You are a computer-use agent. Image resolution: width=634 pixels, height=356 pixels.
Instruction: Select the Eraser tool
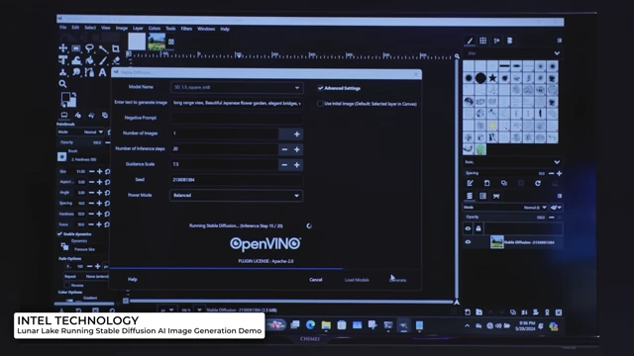116,60
